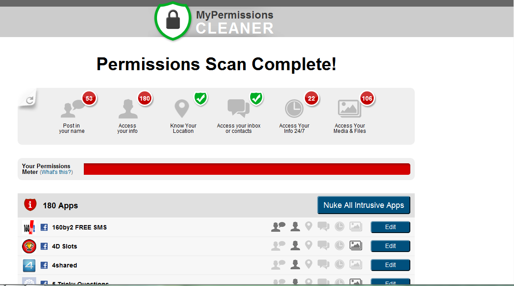This screenshot has width=514, height=286.
Task: Click the MyPermissions shield lock logo
Action: (x=173, y=21)
